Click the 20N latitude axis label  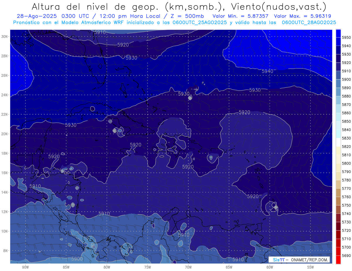(x=4, y=134)
